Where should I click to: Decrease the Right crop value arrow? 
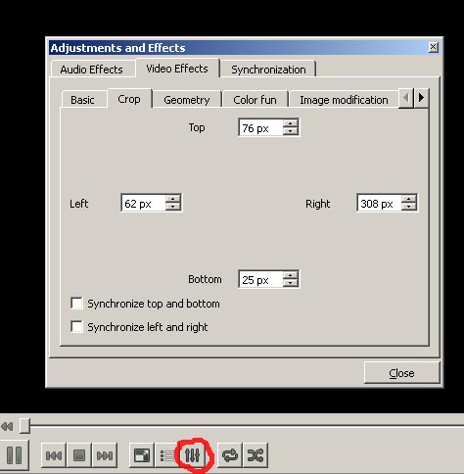(x=409, y=207)
